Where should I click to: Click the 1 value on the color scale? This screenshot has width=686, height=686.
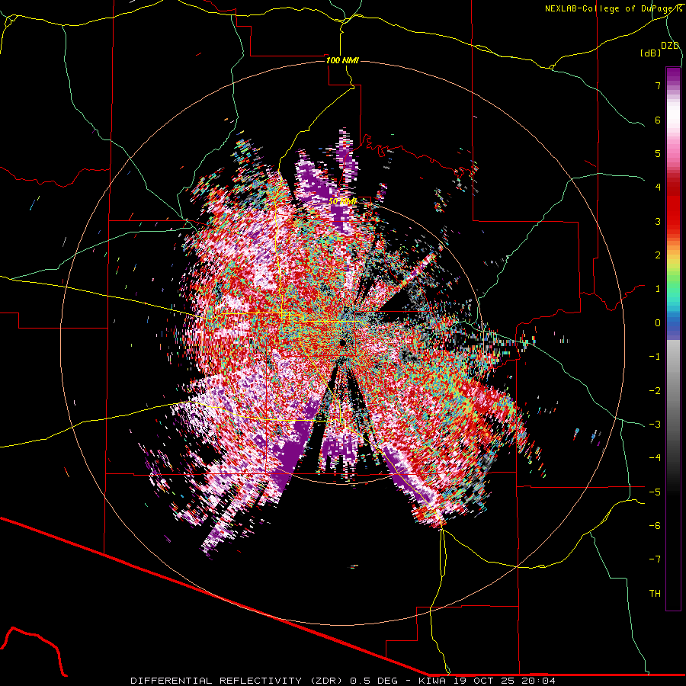(x=658, y=289)
